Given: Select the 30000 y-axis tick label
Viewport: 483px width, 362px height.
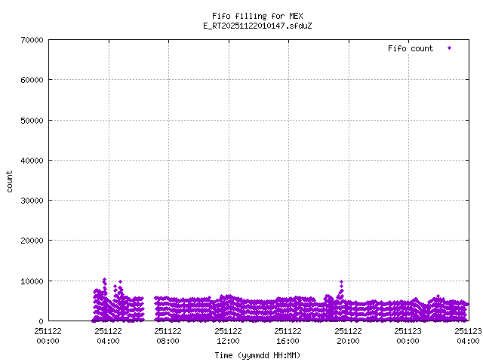Looking at the screenshot, I should pos(29,201).
